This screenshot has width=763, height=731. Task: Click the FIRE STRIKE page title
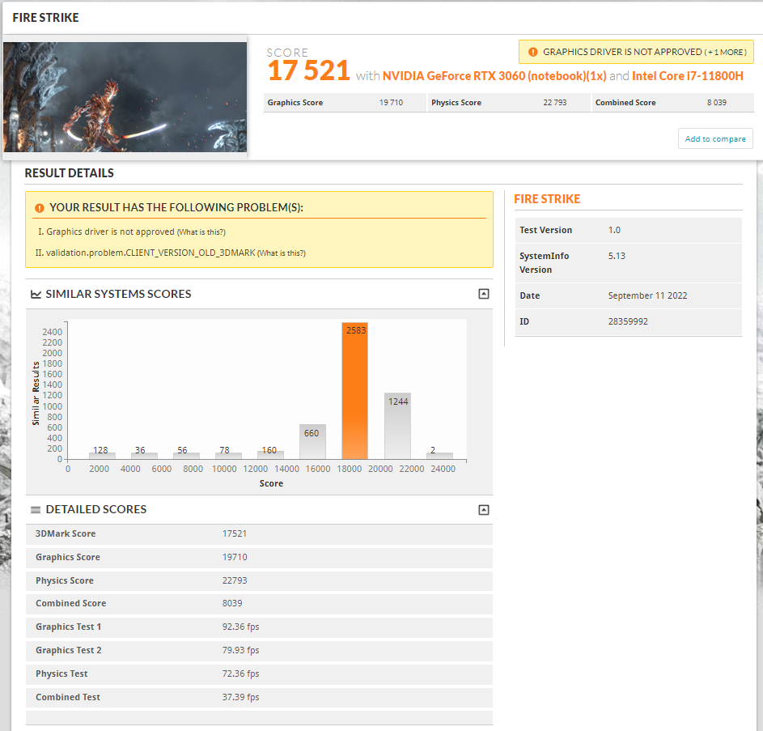pyautogui.click(x=46, y=18)
